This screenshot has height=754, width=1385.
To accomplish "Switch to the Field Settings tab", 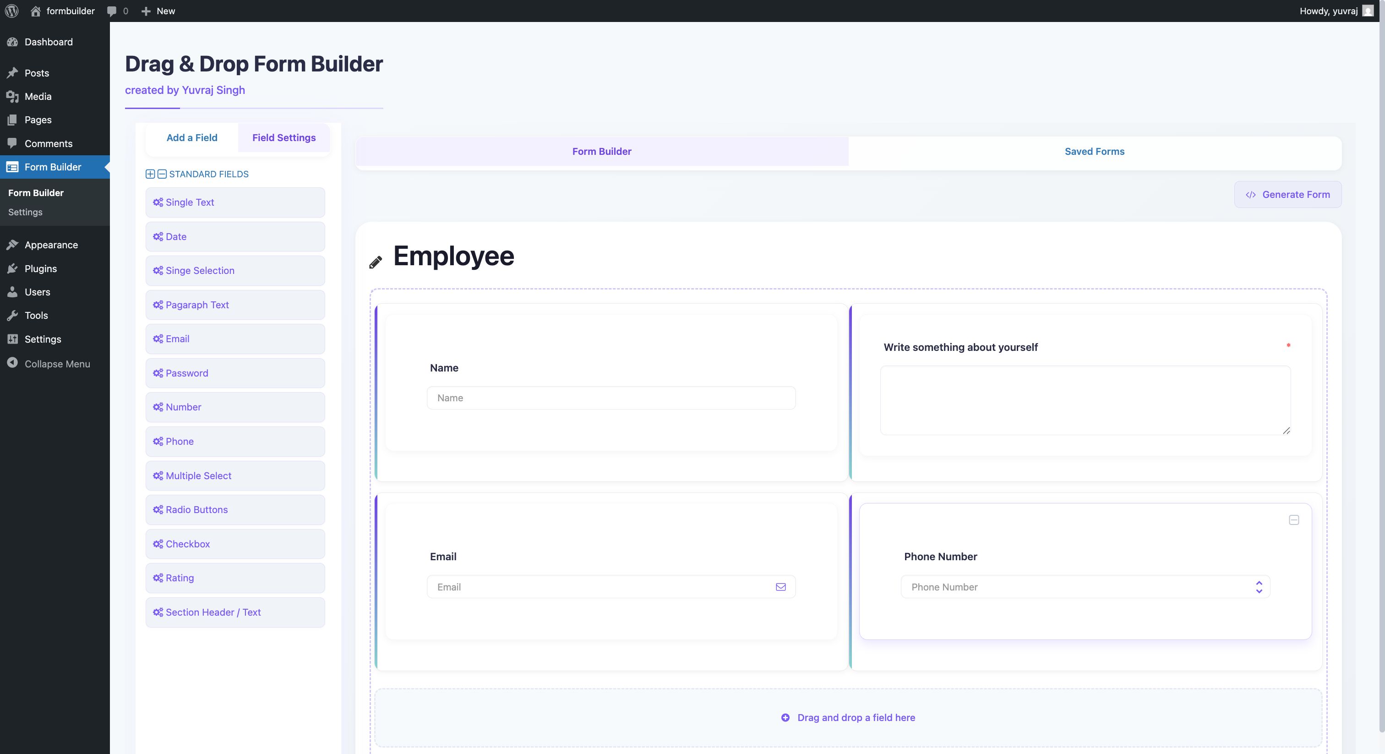I will 284,138.
